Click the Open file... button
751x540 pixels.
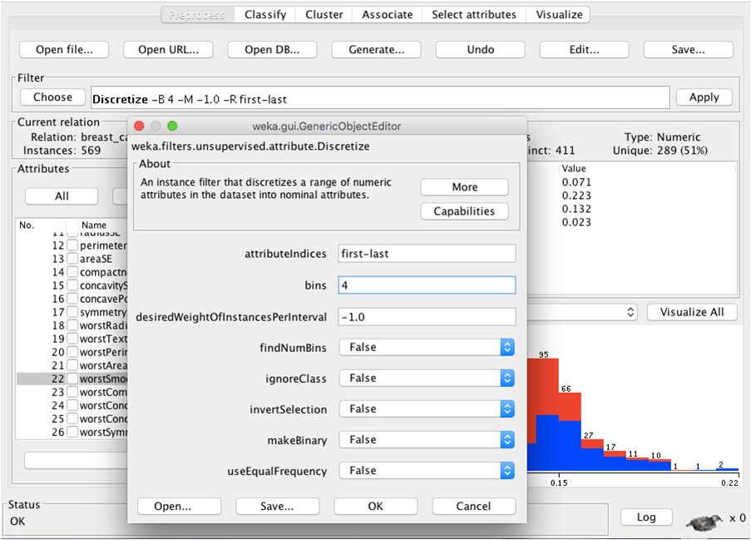pos(64,50)
